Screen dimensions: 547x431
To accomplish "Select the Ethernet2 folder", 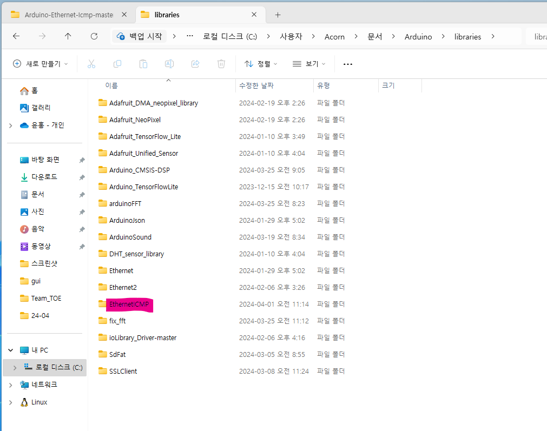I will (x=123, y=288).
